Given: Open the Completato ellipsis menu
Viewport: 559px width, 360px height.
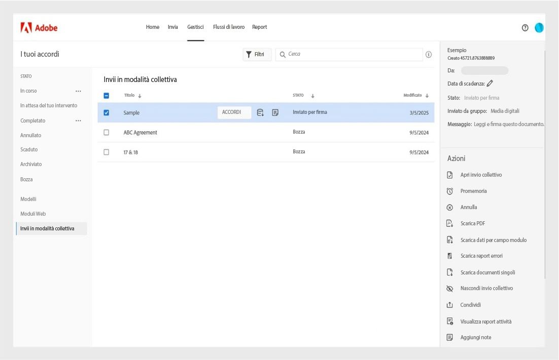Looking at the screenshot, I should click(x=79, y=121).
